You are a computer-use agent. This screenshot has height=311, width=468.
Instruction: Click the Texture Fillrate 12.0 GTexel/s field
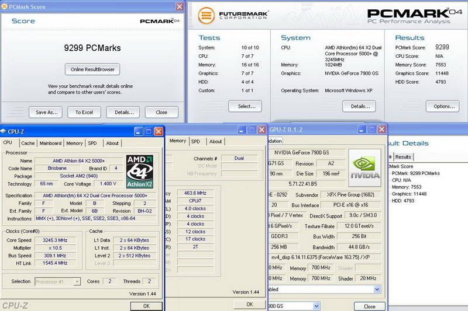[359, 226]
